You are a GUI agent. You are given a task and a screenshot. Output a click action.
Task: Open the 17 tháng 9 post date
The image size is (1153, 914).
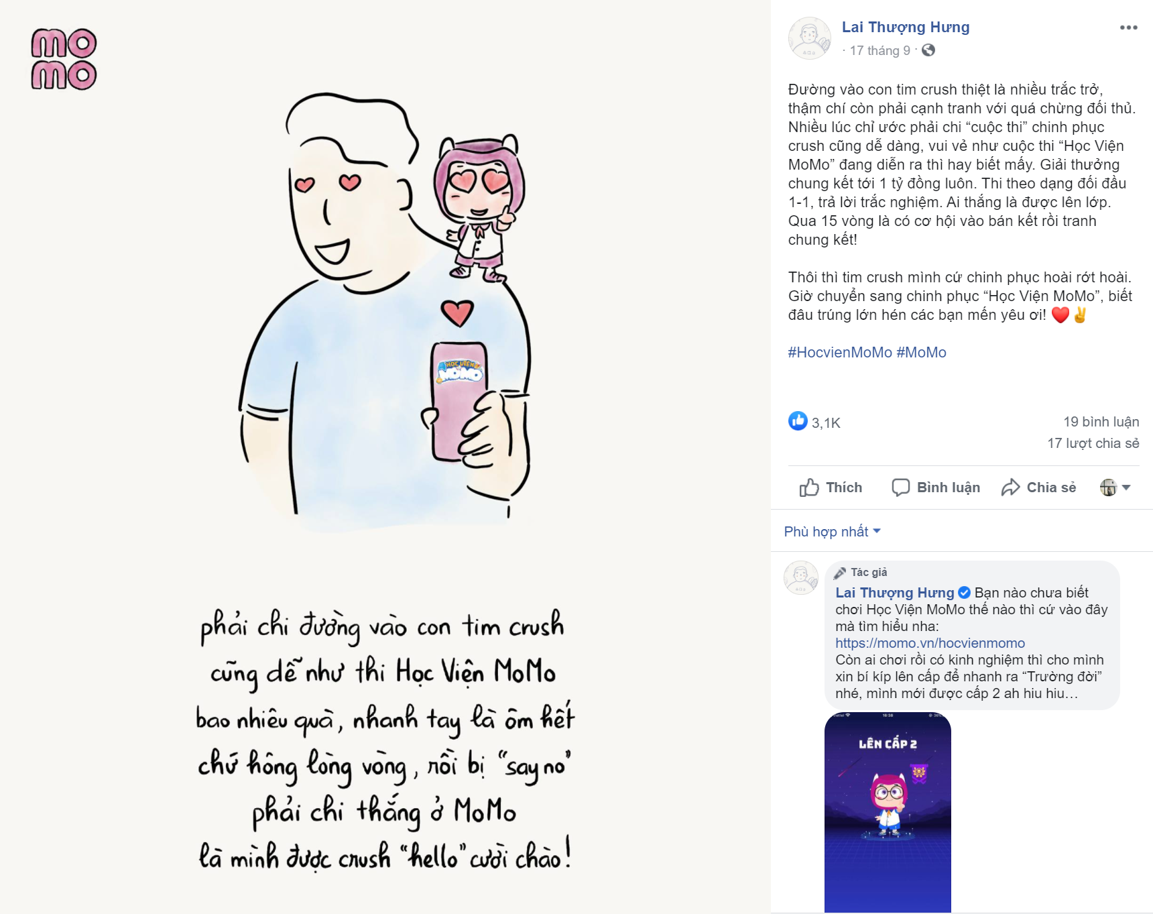879,51
